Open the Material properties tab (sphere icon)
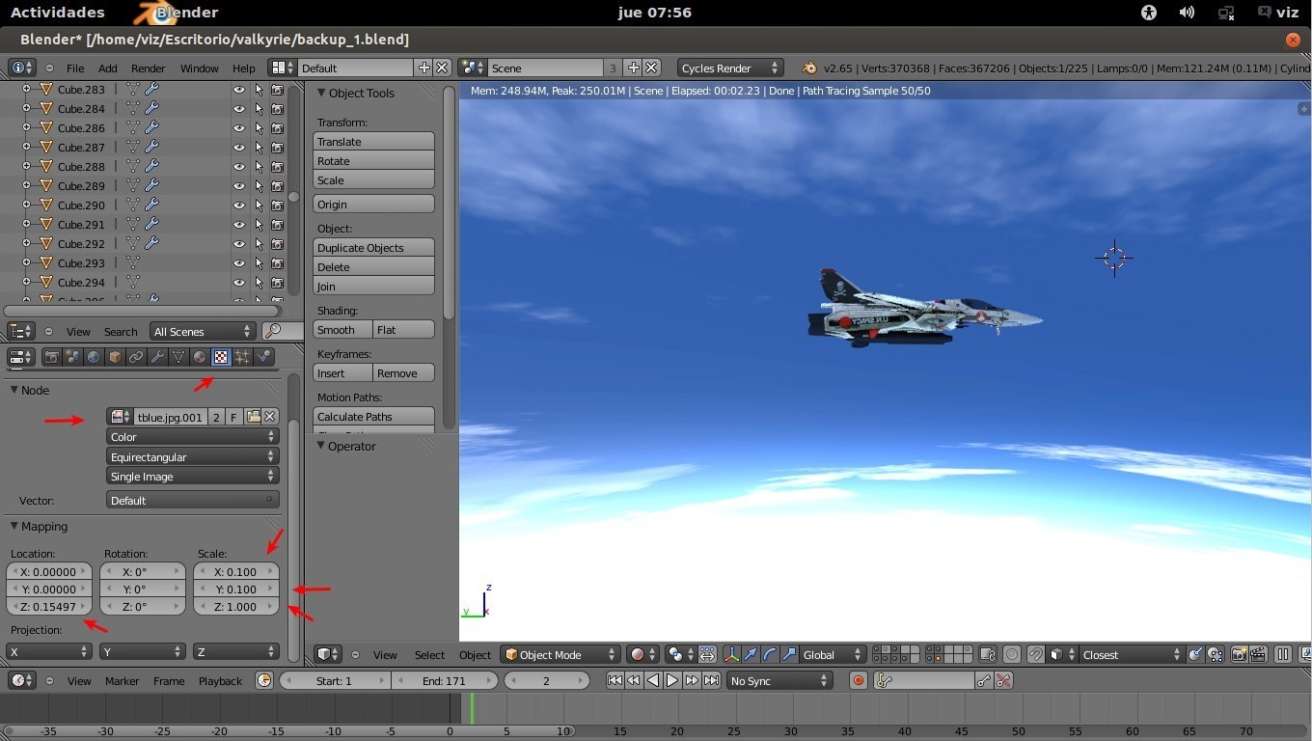This screenshot has height=741, width=1312. pyautogui.click(x=200, y=357)
